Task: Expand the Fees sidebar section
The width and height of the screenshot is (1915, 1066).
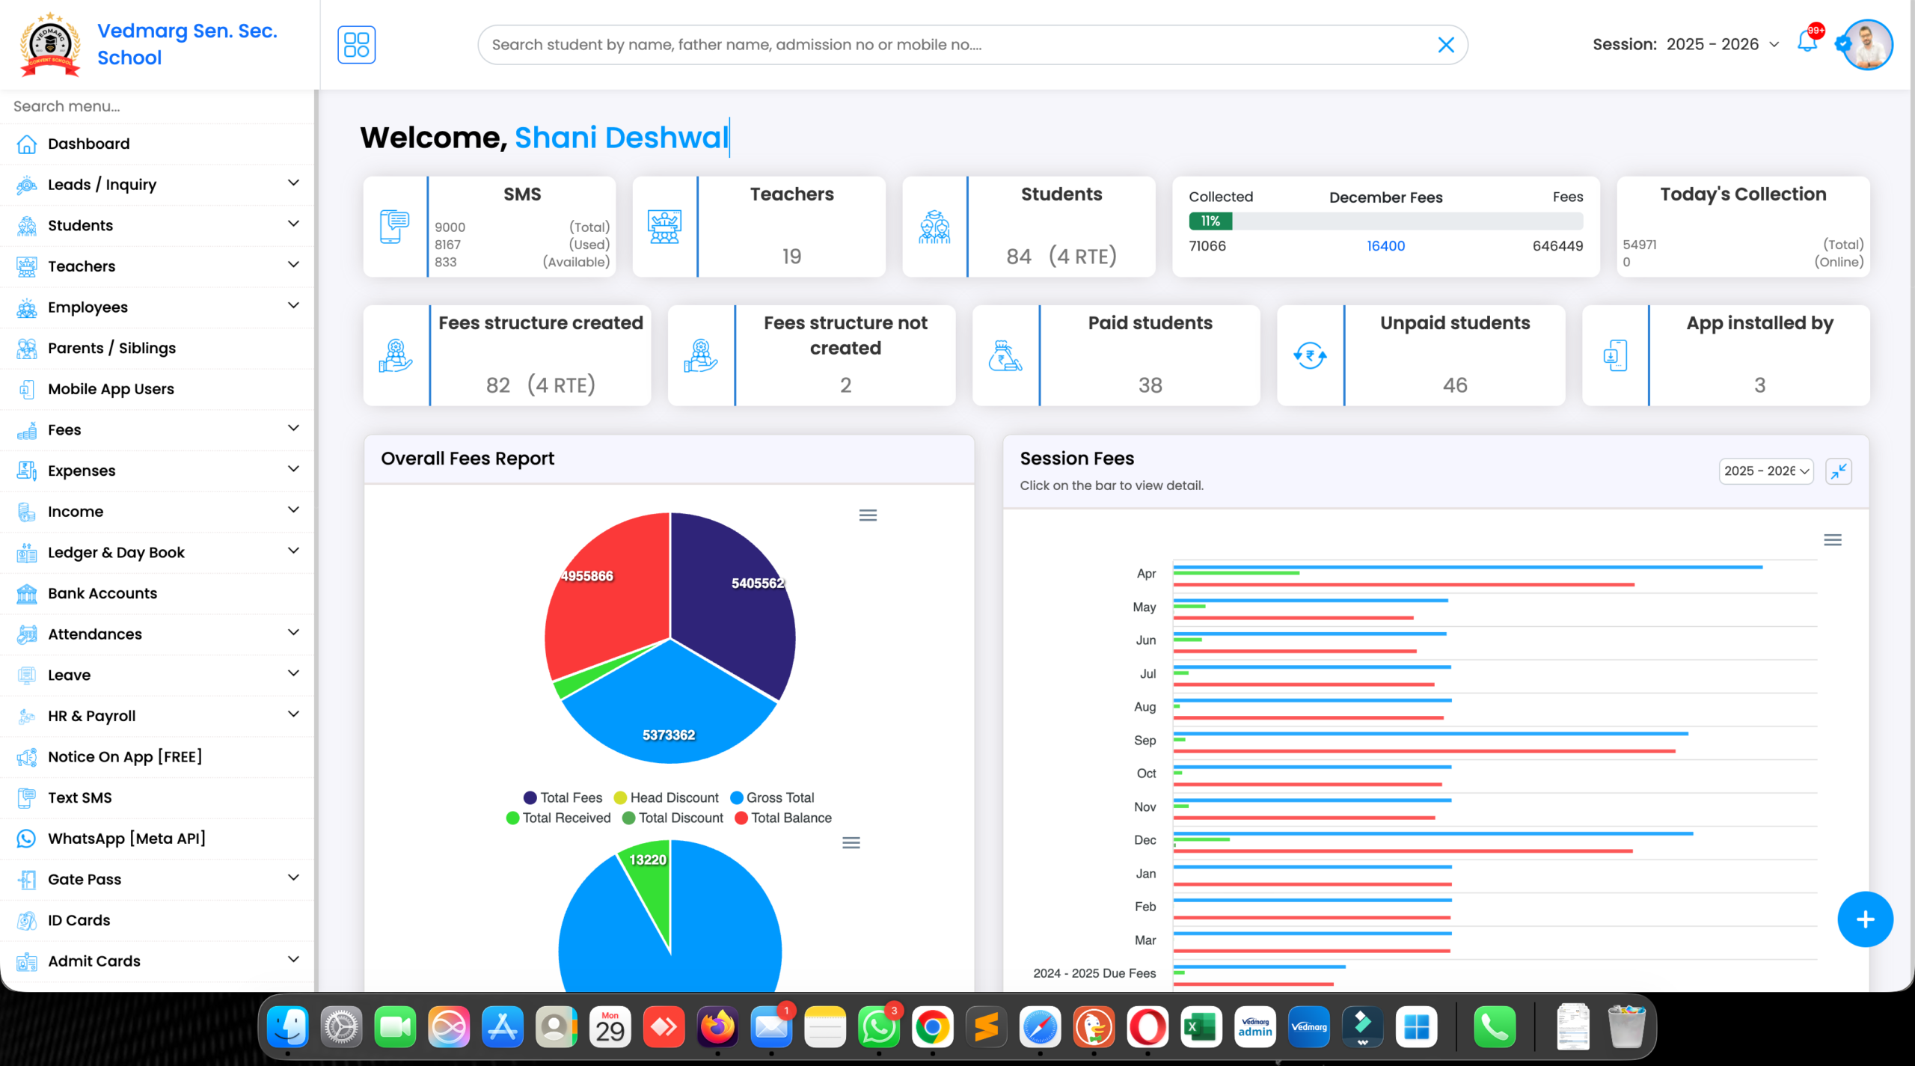Action: point(64,429)
